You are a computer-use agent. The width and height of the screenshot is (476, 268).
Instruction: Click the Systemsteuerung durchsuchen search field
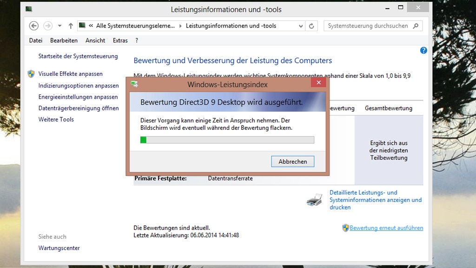pos(367,26)
